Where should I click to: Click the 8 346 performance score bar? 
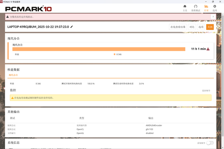click(x=115, y=54)
